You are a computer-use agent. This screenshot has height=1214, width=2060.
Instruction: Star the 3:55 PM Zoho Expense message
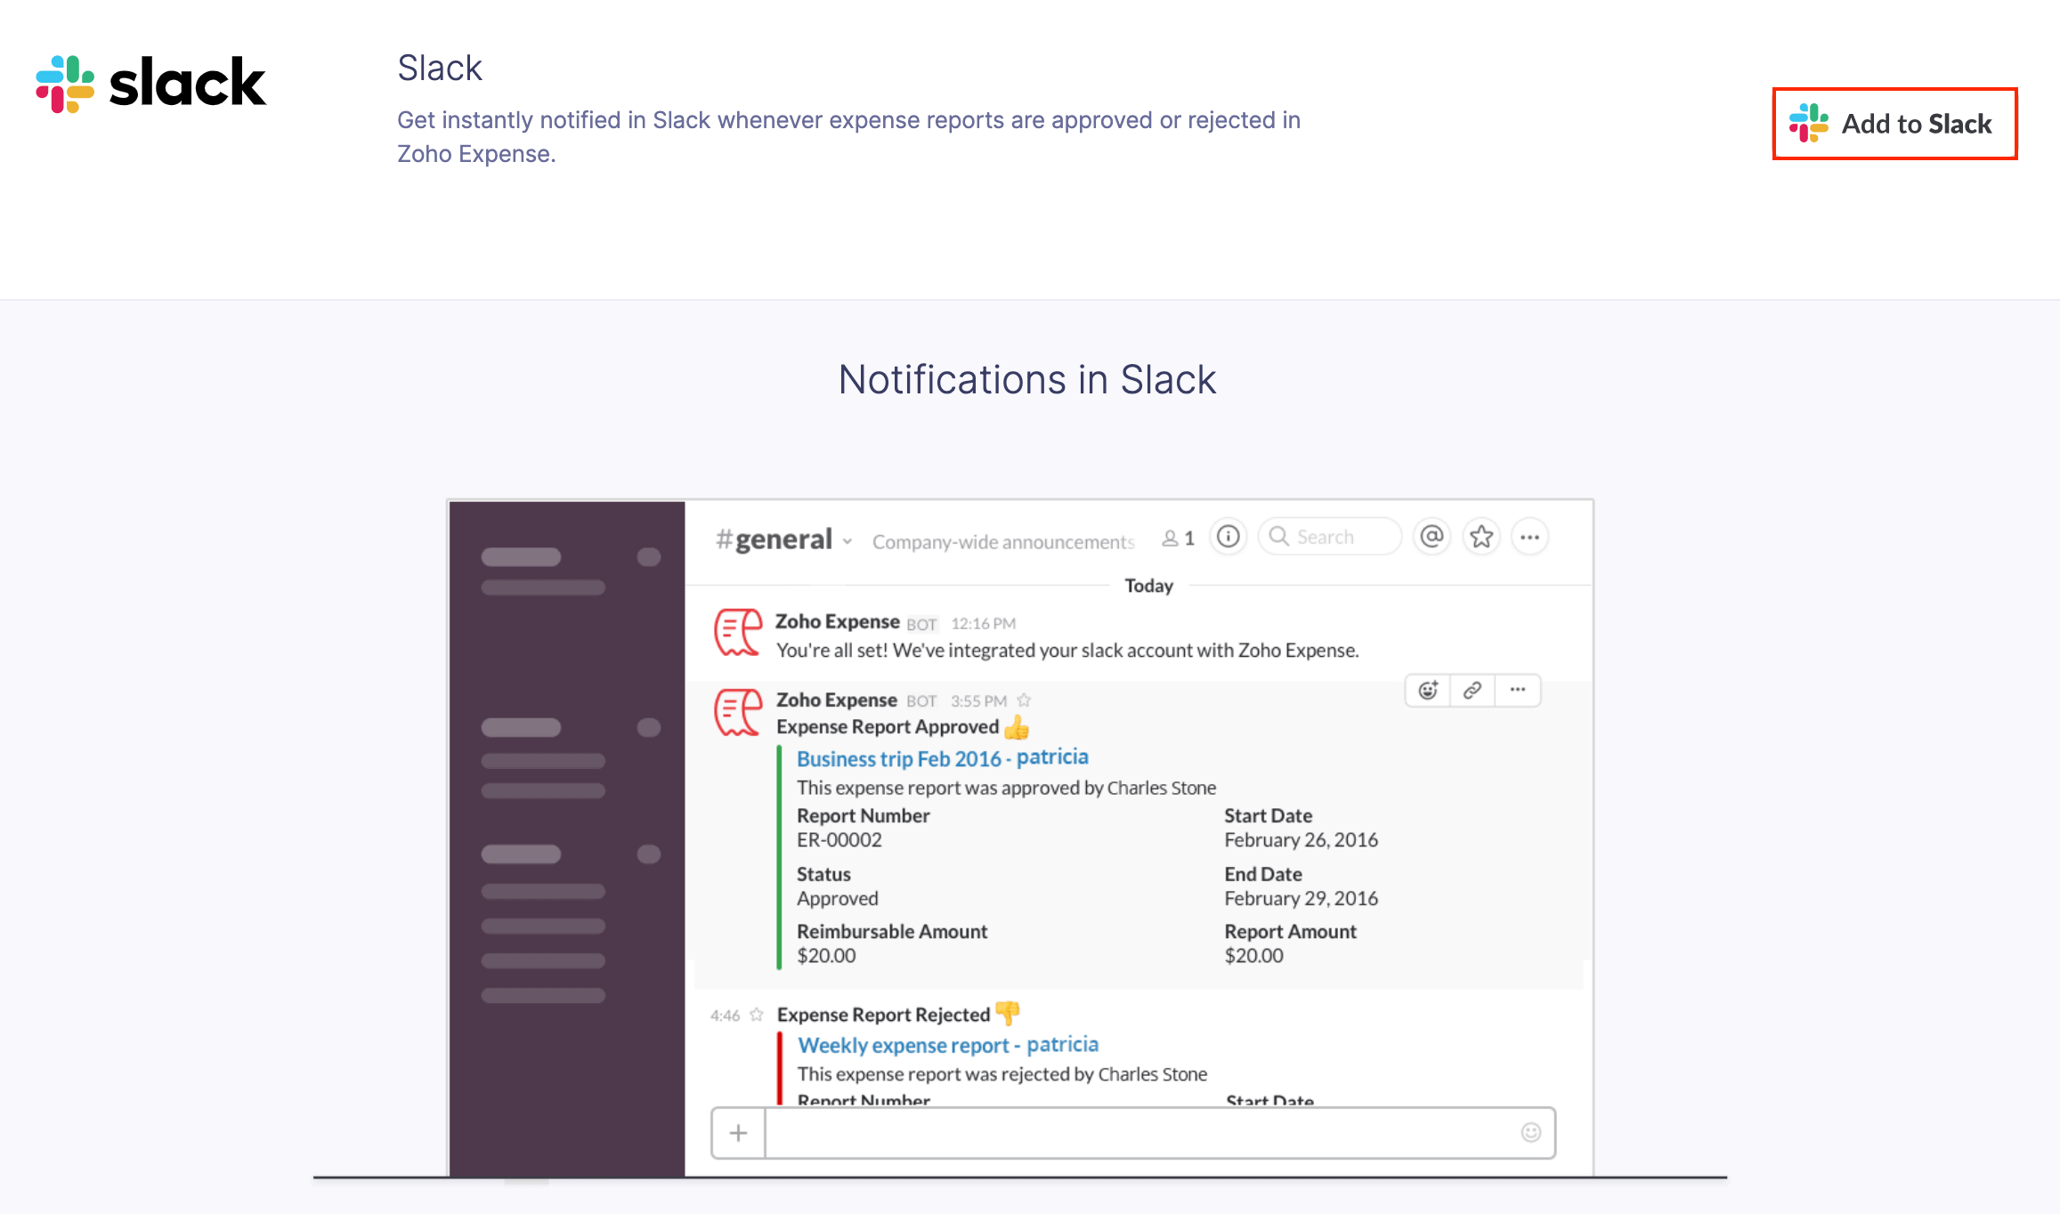(1024, 700)
